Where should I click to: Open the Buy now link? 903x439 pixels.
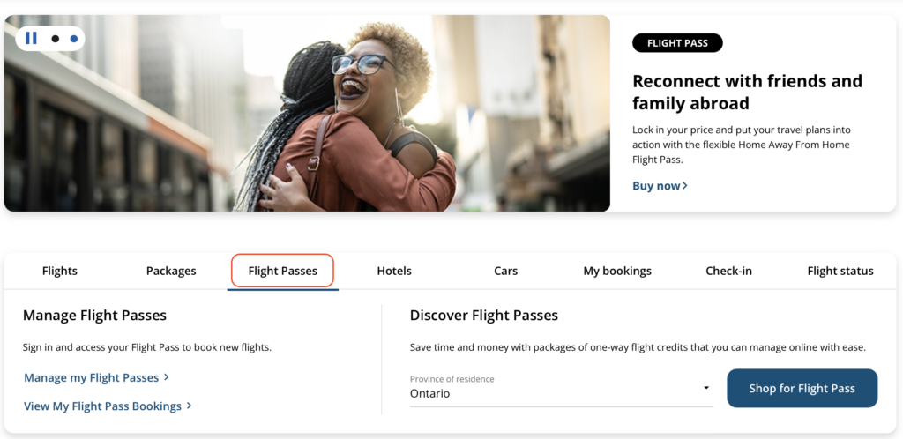[656, 186]
